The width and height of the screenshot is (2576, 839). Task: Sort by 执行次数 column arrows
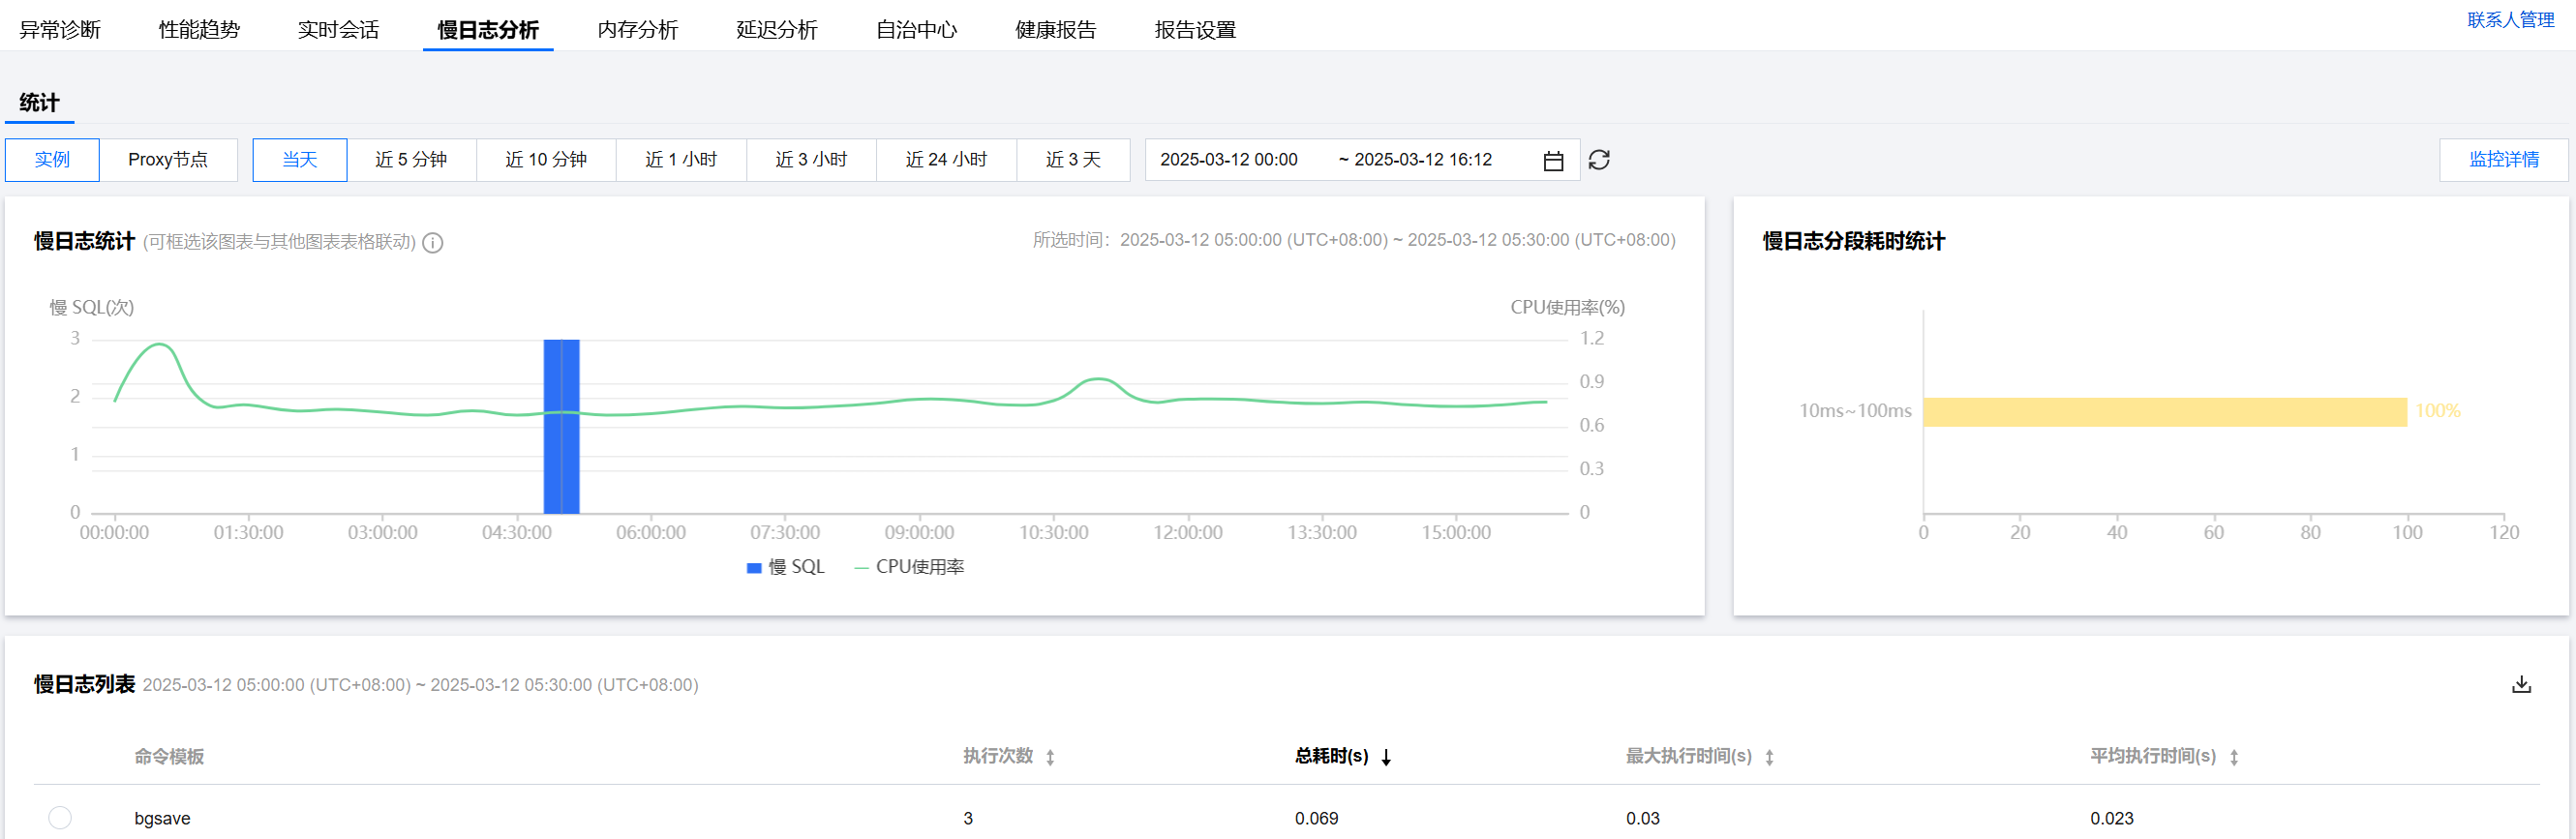pos(1050,757)
